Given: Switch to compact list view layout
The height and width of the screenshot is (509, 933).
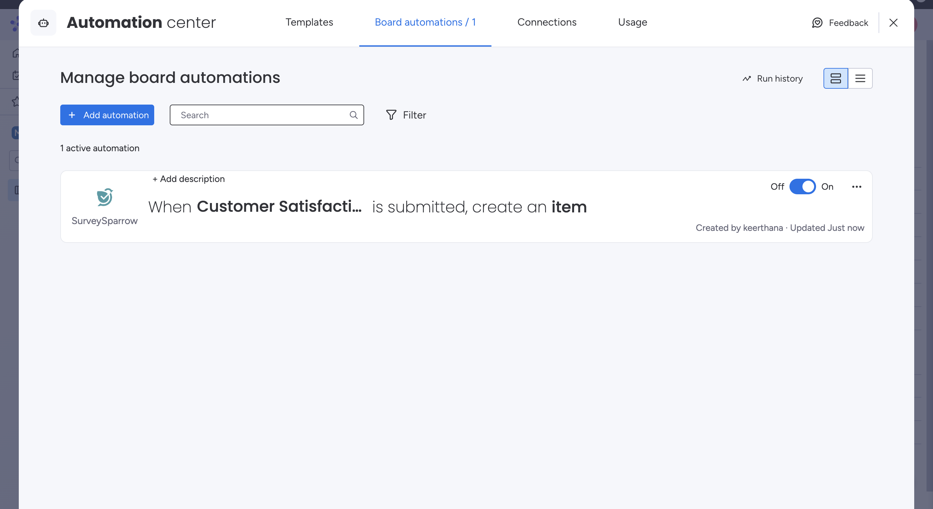Looking at the screenshot, I should pyautogui.click(x=860, y=78).
